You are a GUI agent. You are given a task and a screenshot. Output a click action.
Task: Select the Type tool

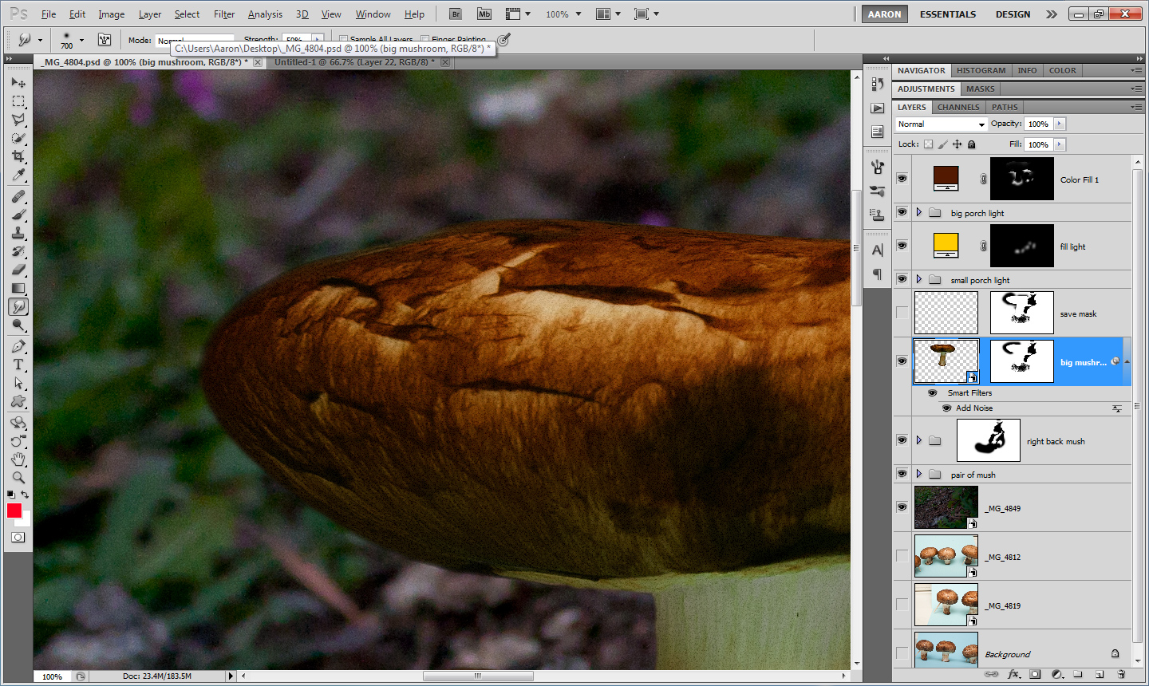click(x=18, y=365)
